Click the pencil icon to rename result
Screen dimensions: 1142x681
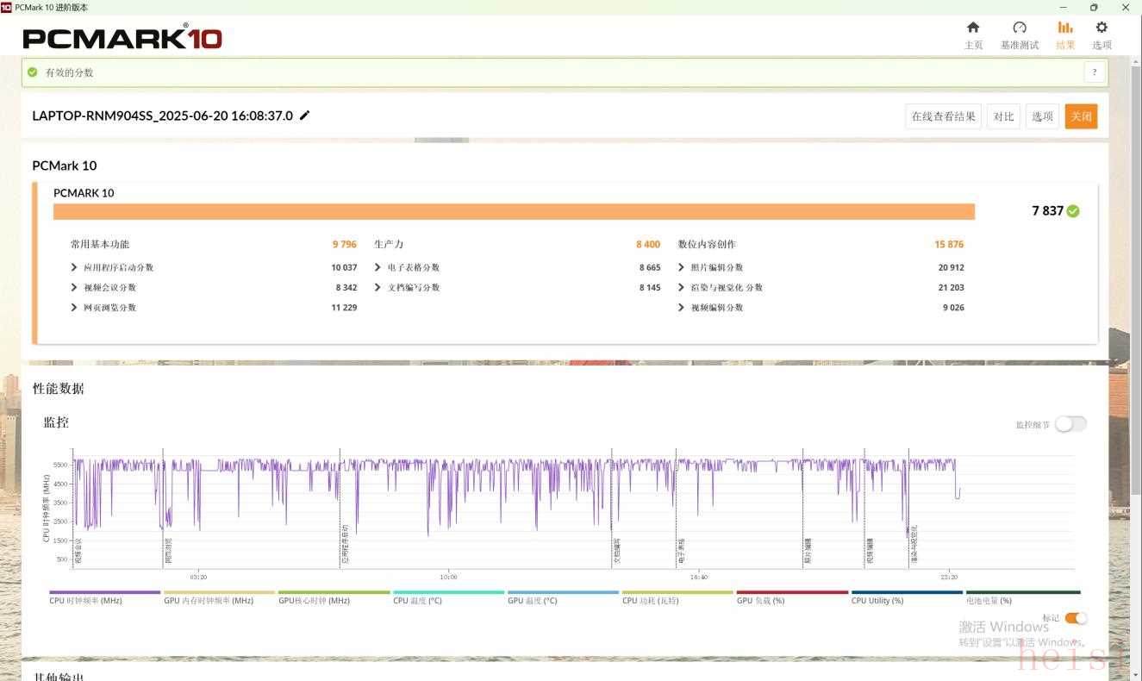point(304,116)
